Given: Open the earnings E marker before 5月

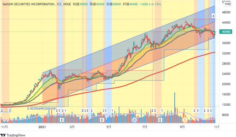Looking at the screenshot, I should coord(102,120).
